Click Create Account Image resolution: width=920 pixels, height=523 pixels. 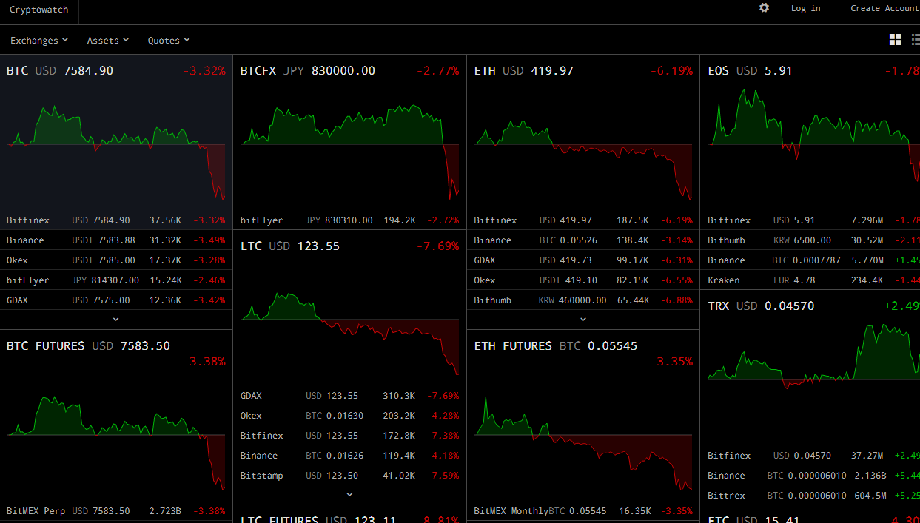884,8
